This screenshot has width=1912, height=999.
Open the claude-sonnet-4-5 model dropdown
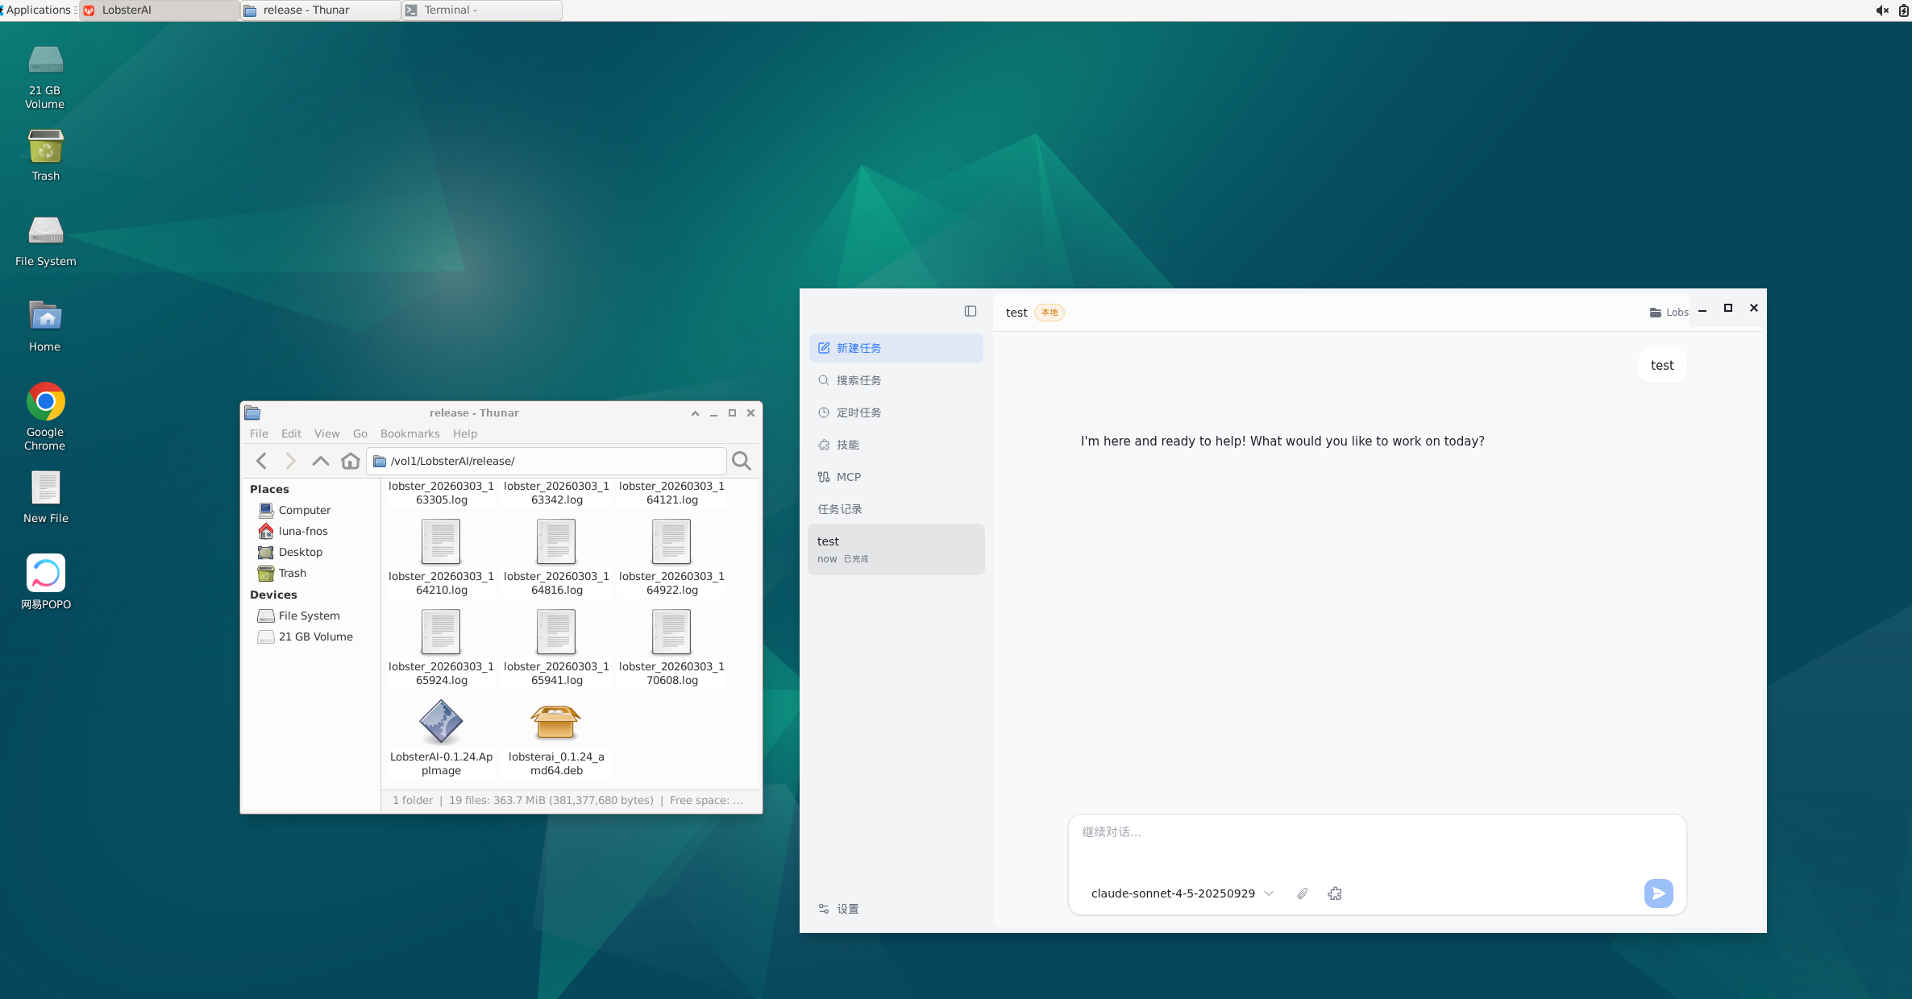coord(1182,893)
